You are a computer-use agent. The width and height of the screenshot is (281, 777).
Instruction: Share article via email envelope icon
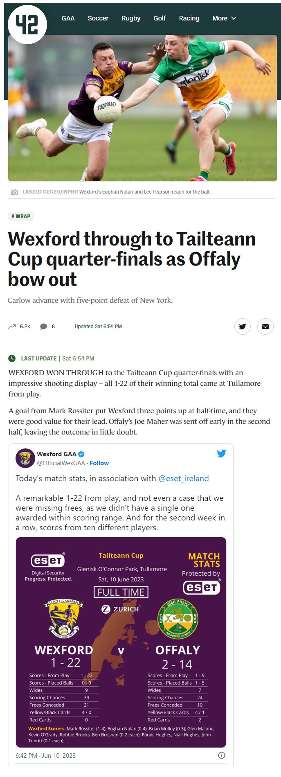click(265, 327)
